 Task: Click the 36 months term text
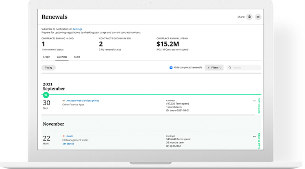[x=175, y=143]
